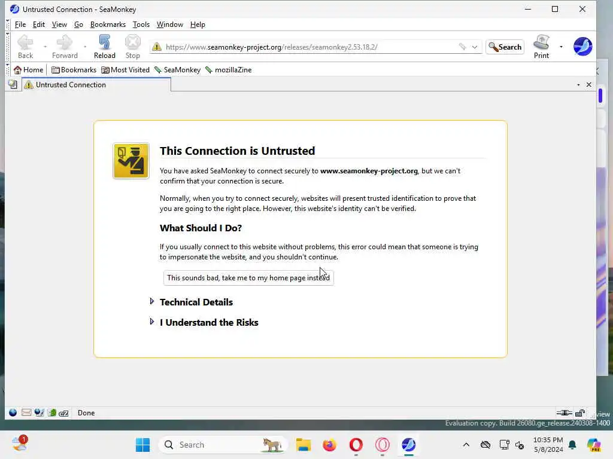
Task: Open Address Book status bar icon
Action: tap(52, 412)
